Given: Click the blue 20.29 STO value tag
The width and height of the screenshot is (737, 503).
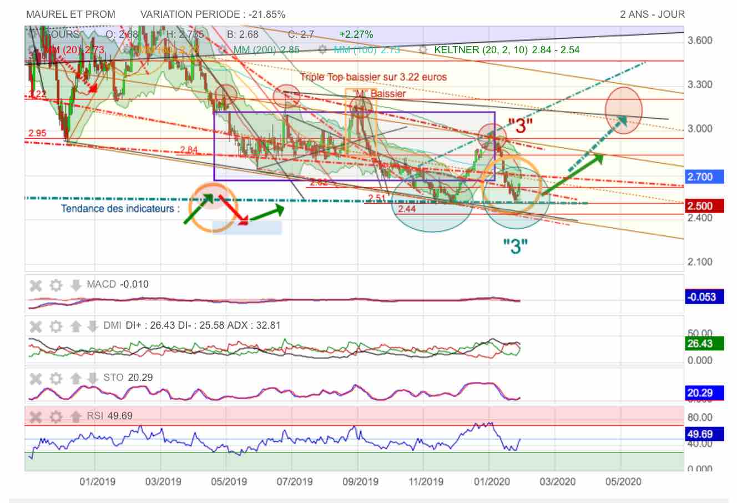Looking at the screenshot, I should [705, 394].
